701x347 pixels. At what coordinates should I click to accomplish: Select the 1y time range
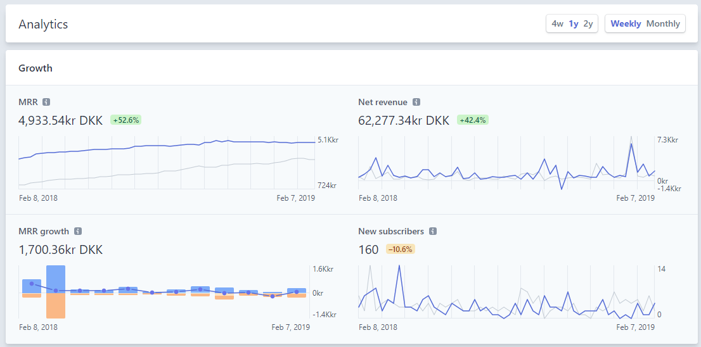coord(574,24)
